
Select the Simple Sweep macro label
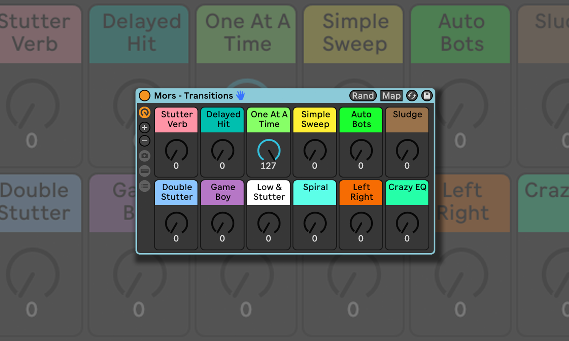click(x=315, y=120)
